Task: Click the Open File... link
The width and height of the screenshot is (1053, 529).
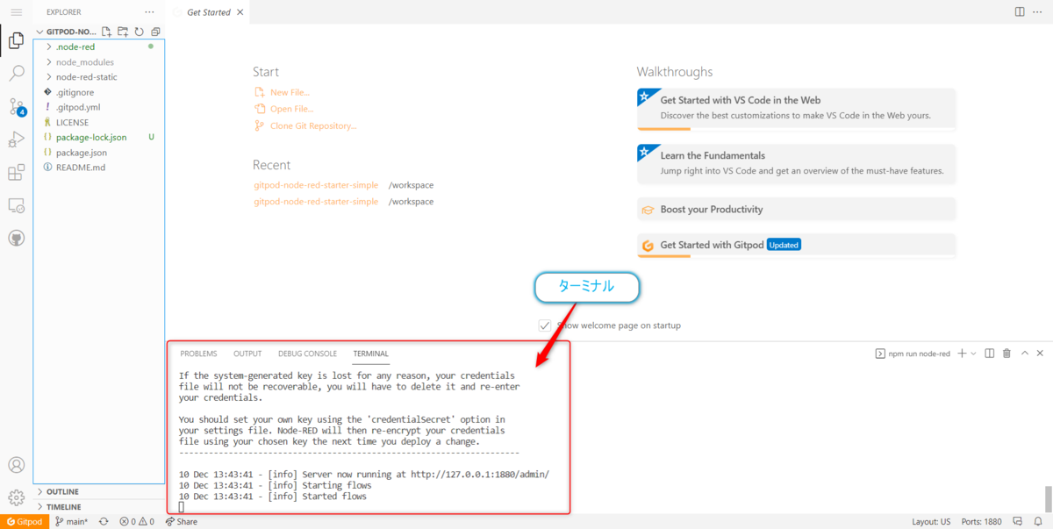Action: point(292,109)
